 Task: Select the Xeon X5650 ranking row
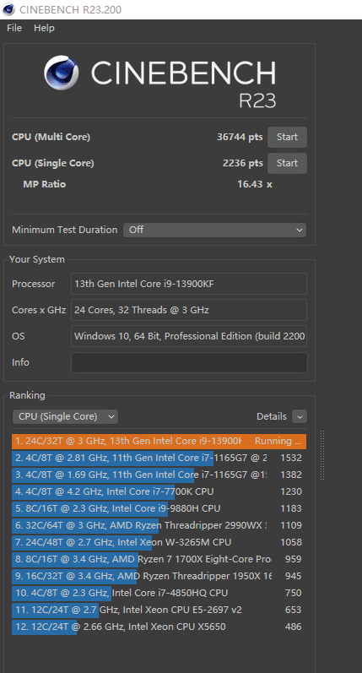tap(159, 627)
